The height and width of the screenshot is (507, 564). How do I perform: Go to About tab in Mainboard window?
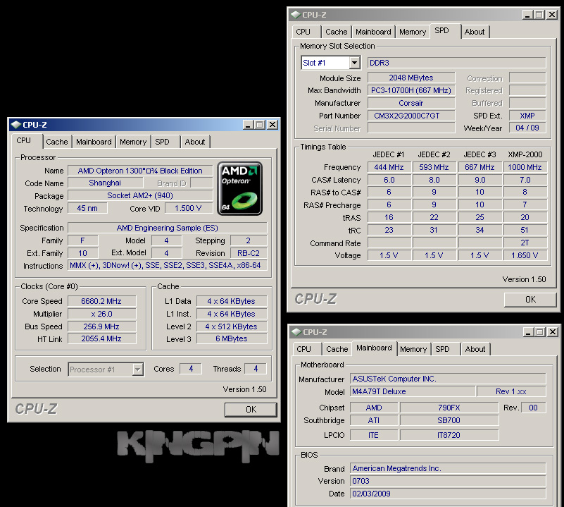tap(475, 349)
